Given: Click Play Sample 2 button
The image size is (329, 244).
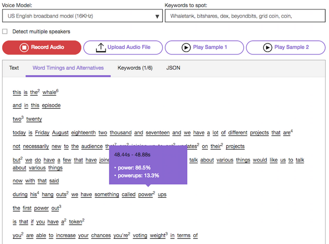Looking at the screenshot, I should (286, 47).
